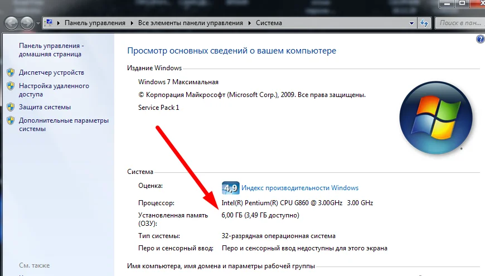Click the Поиск в панели search field
The height and width of the screenshot is (276, 485).
click(x=460, y=23)
